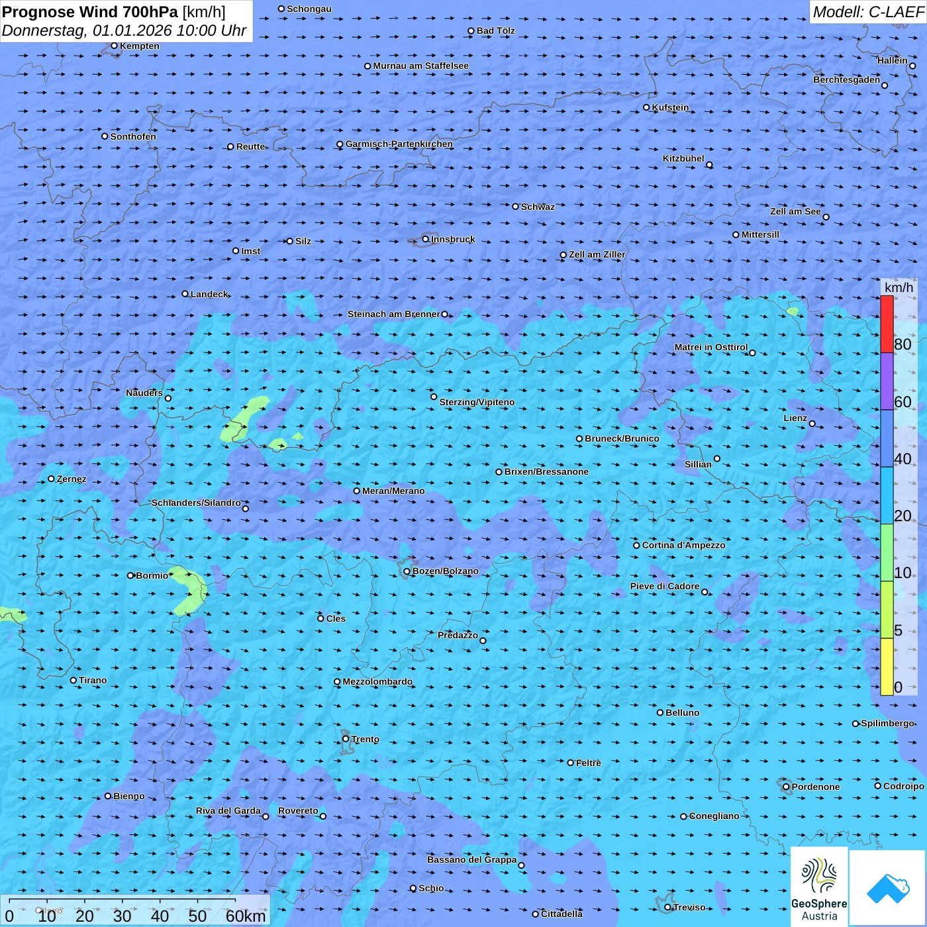Click the 'Mezzolombardo' label
Image resolution: width=927 pixels, height=927 pixels.
(377, 681)
